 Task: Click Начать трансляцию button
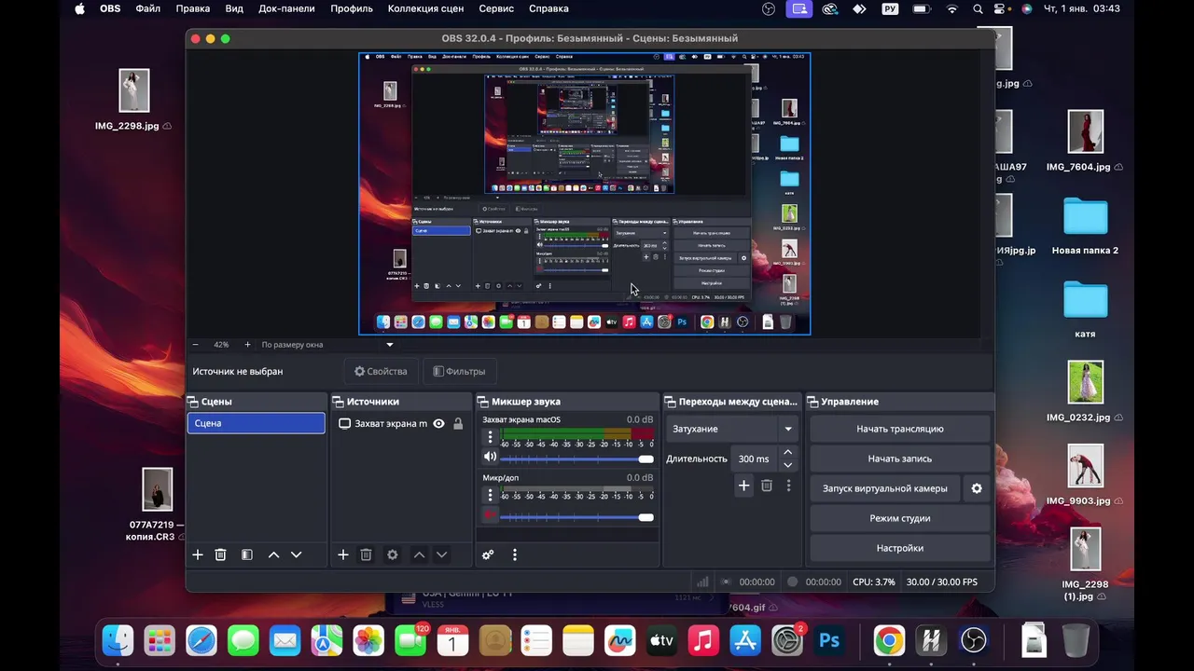[x=900, y=429]
